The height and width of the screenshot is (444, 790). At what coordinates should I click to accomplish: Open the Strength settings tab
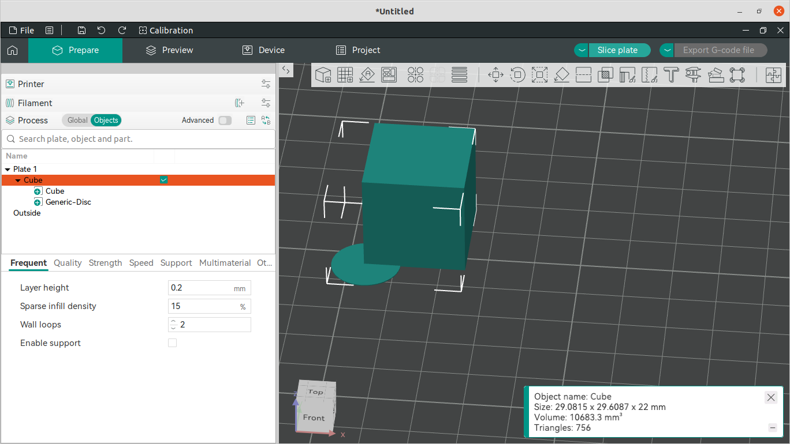105,263
